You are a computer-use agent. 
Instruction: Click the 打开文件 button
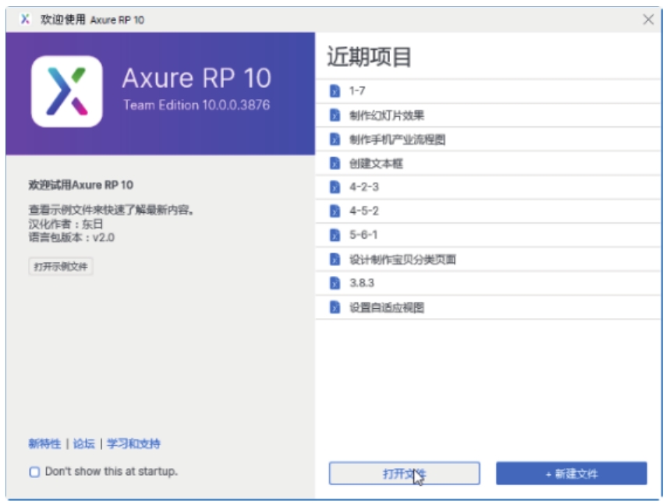point(404,473)
